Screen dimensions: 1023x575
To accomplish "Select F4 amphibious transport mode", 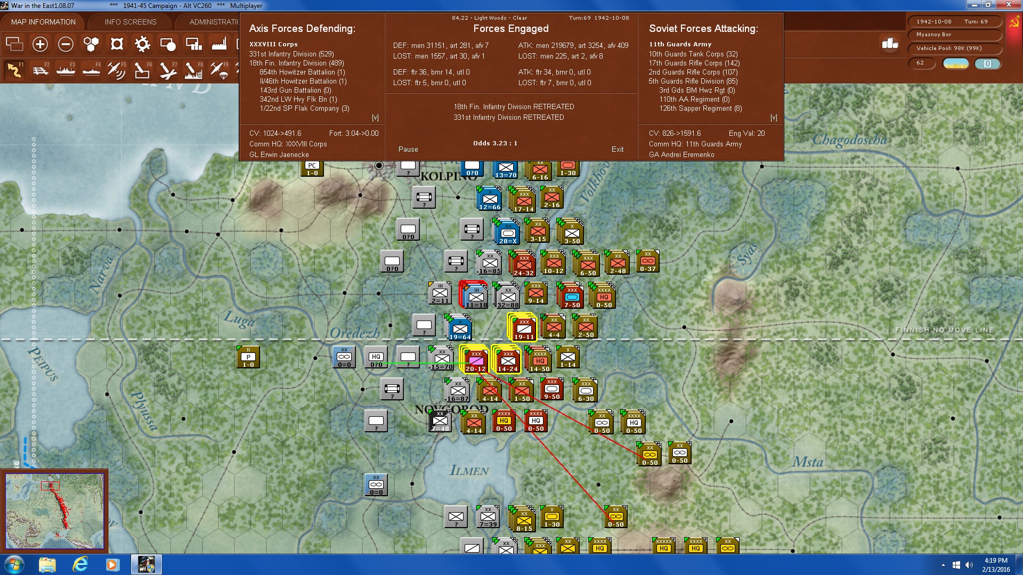I will [x=91, y=70].
